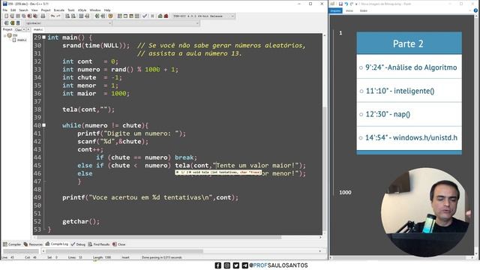Click the Redo arrow in Dev-C++ toolbar
The width and height of the screenshot is (480, 270).
(x=58, y=16)
